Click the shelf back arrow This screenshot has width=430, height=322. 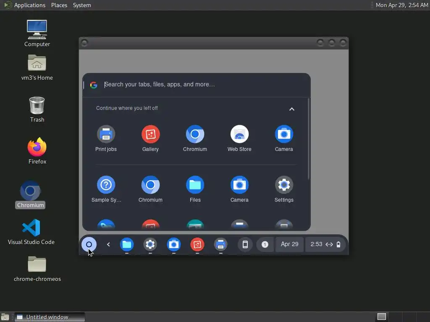(x=108, y=244)
